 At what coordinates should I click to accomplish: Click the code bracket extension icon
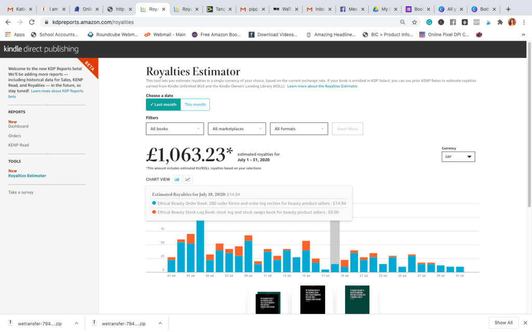tap(476, 22)
